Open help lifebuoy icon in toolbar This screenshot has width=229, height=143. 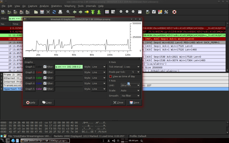[x=174, y=12]
